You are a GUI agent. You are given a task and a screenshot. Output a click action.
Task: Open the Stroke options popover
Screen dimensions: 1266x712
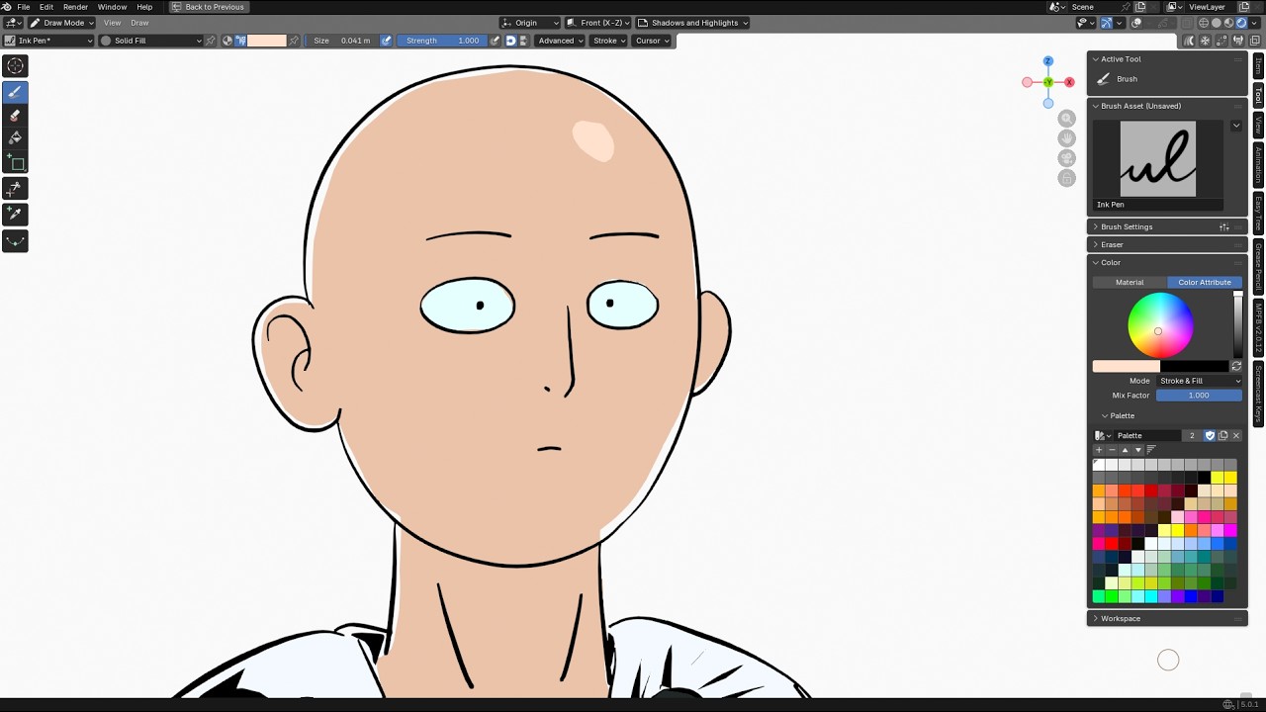tap(608, 41)
